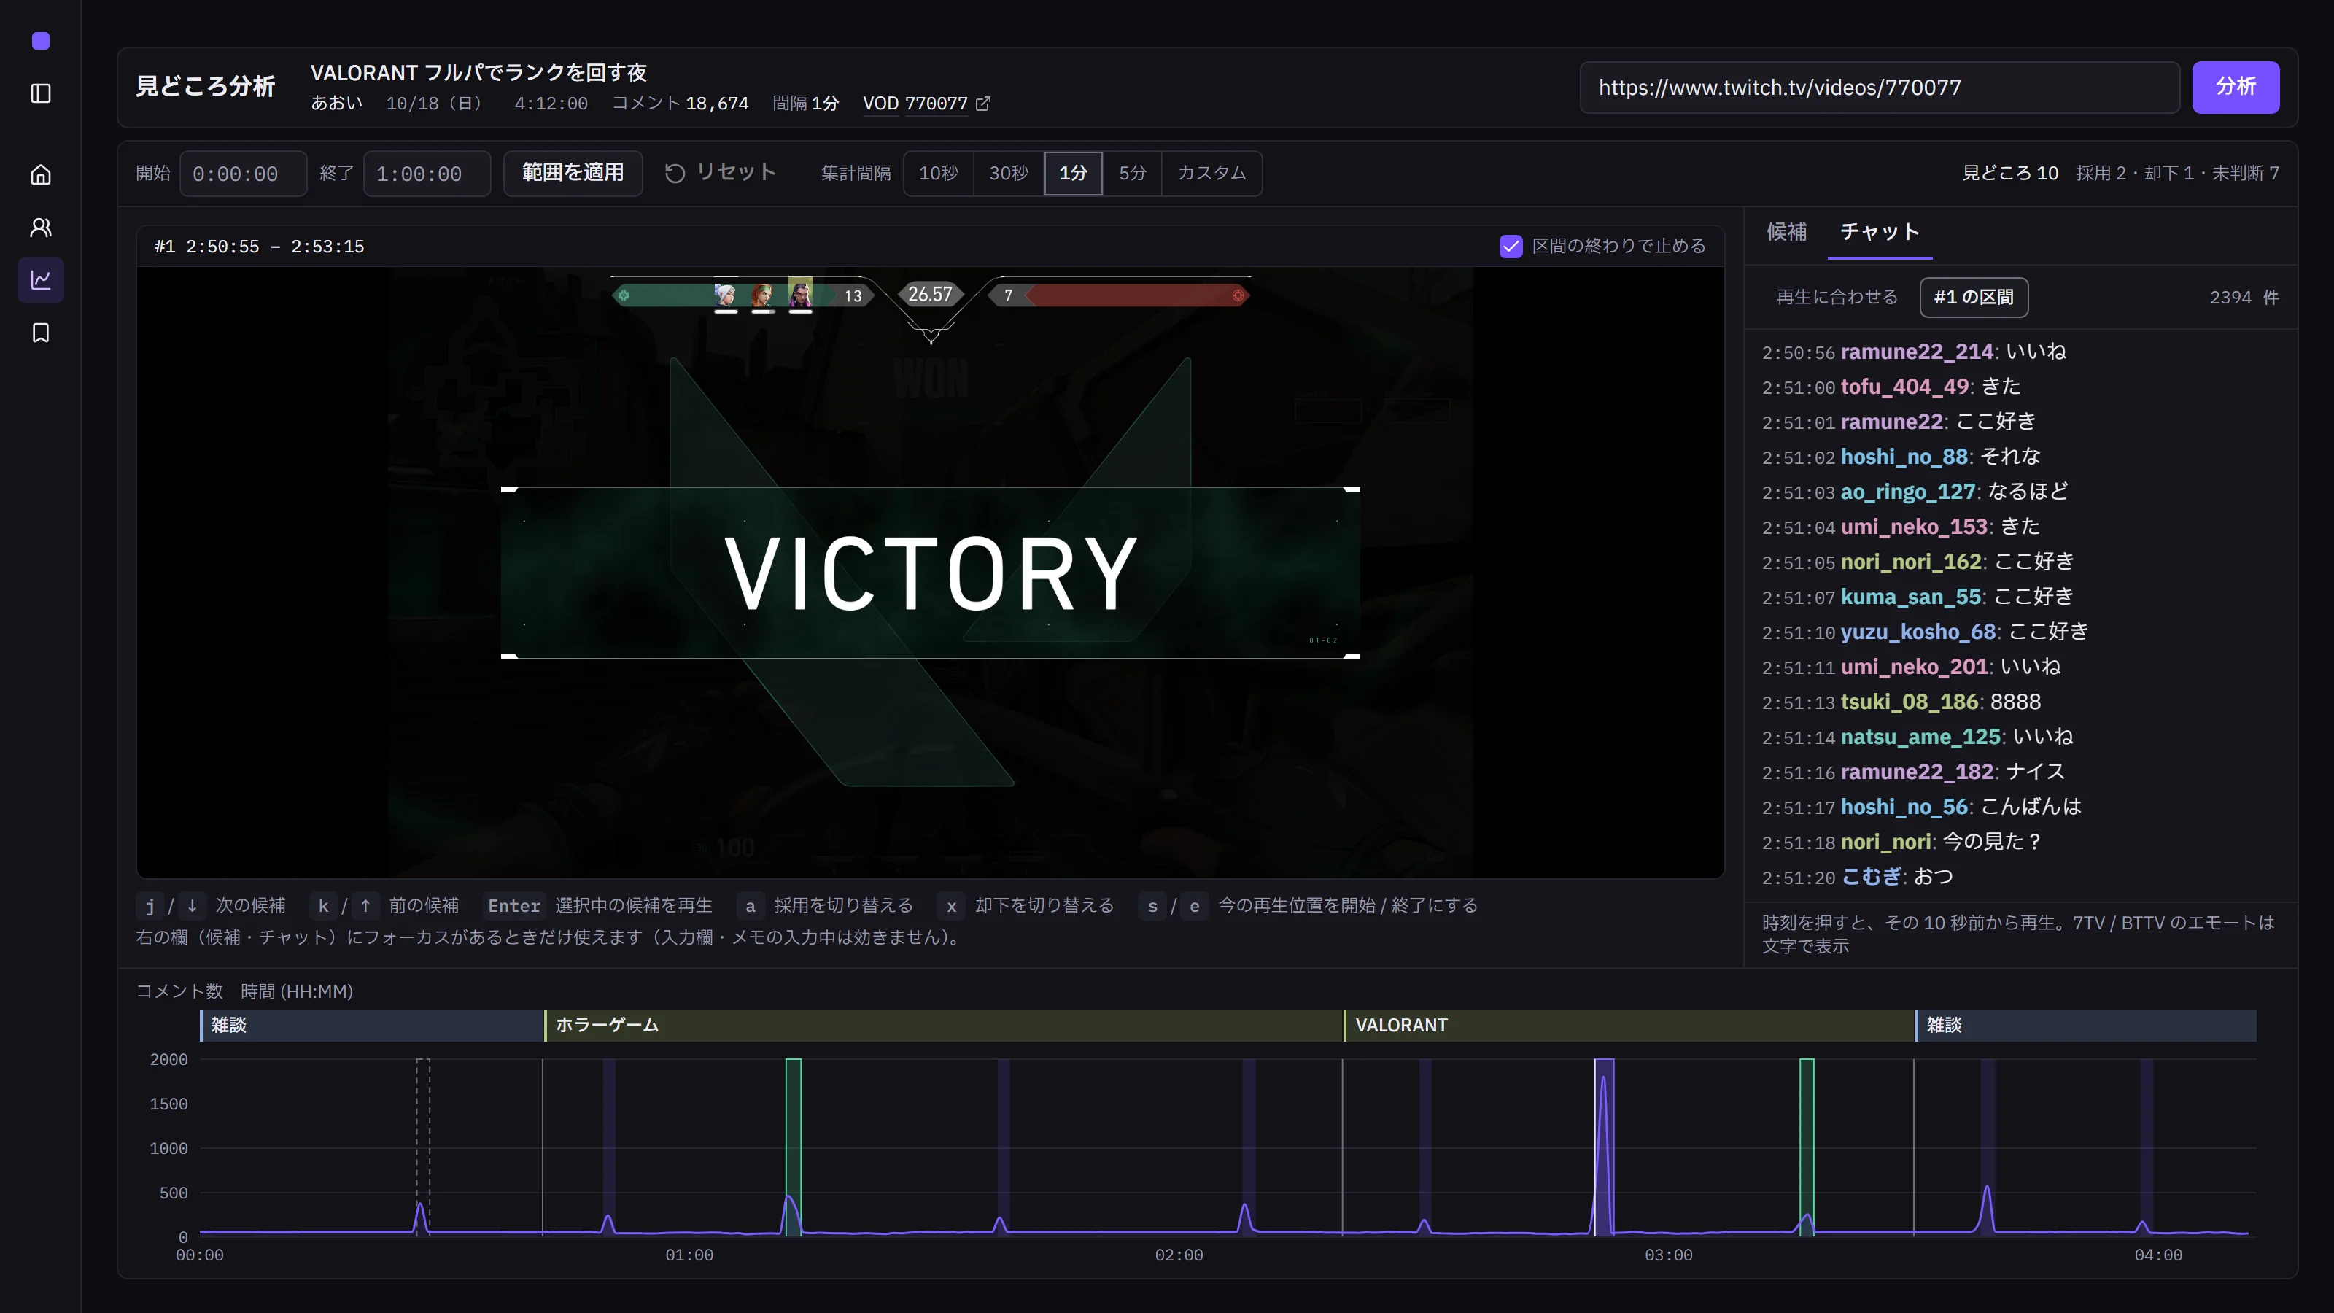The height and width of the screenshot is (1313, 2334).
Task: Set interval to 10秒
Action: (x=938, y=172)
